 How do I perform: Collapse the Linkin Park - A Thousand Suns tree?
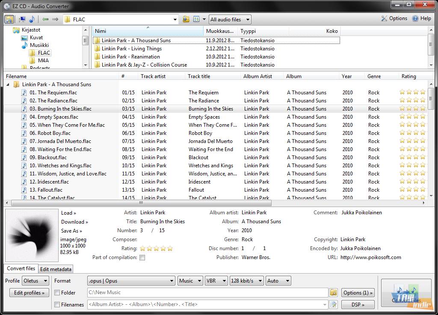8,85
